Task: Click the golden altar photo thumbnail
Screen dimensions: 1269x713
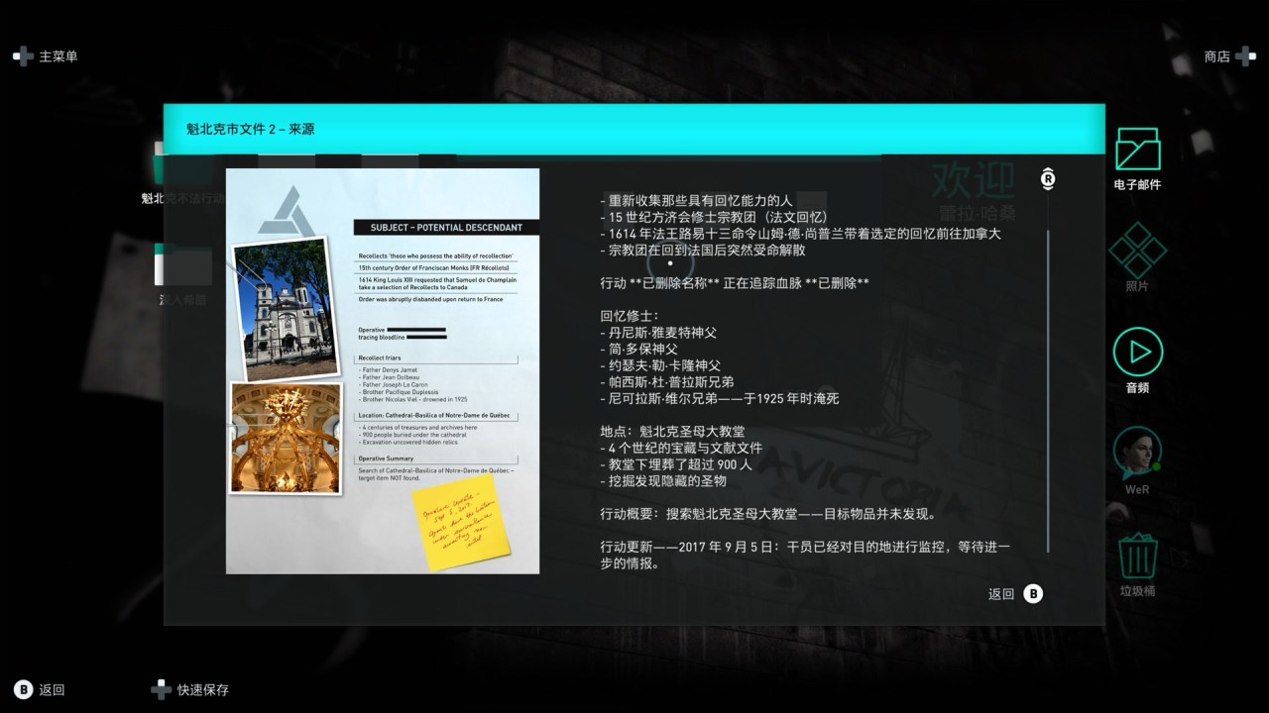Action: pos(286,438)
